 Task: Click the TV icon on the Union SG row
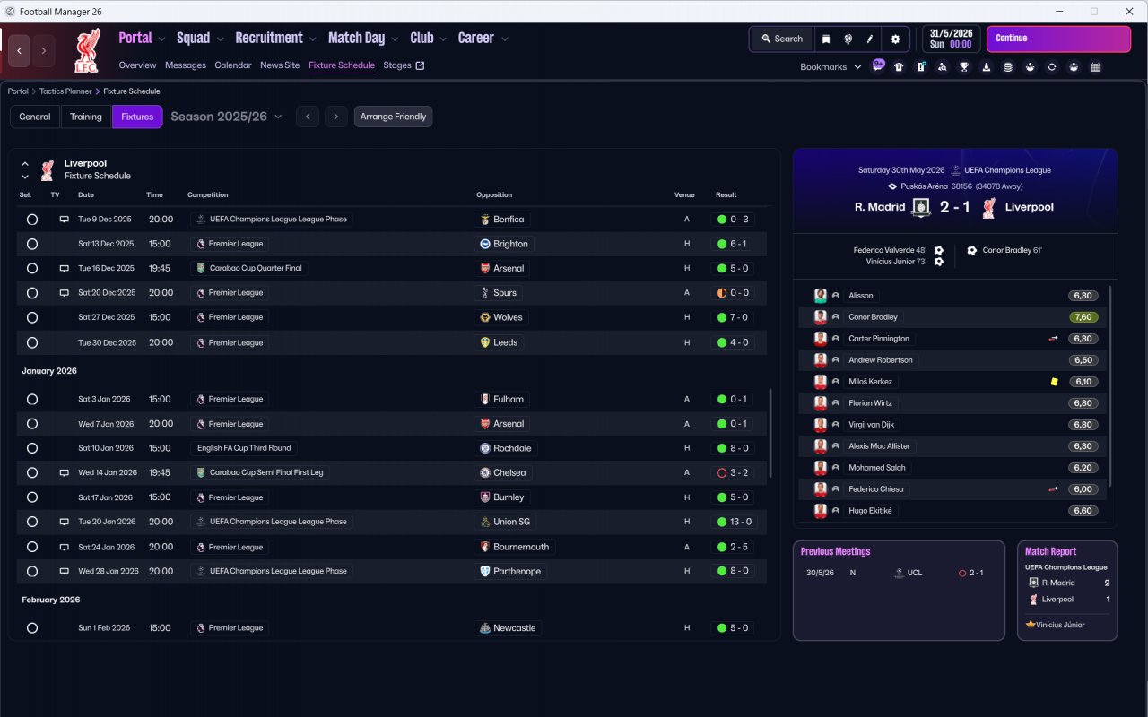pyautogui.click(x=64, y=522)
